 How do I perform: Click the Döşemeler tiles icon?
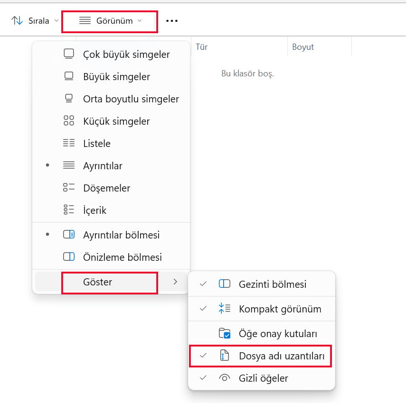[x=69, y=187]
